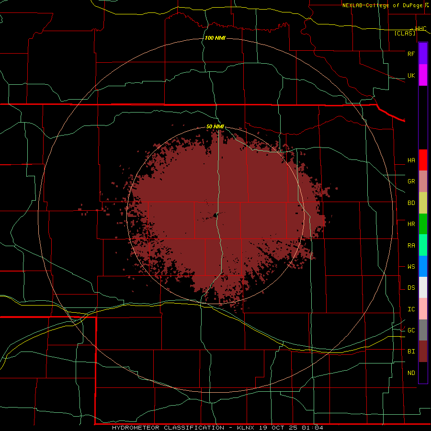Click the ND black legend swatch

click(423, 373)
